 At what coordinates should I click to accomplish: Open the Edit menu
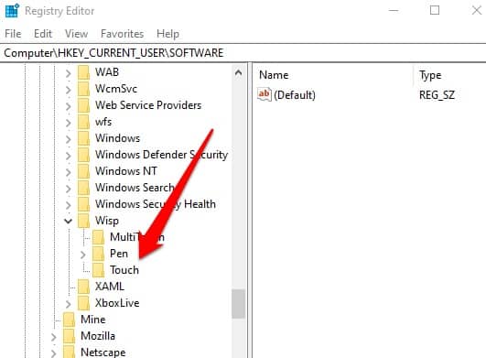43,34
